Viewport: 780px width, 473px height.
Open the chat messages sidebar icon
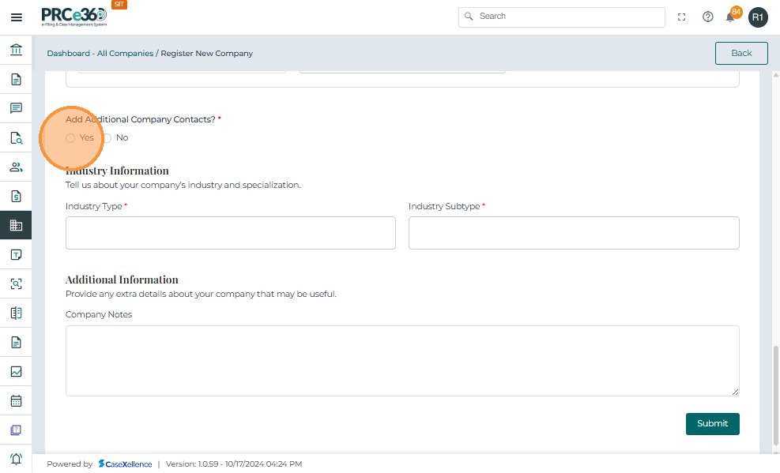pos(16,108)
